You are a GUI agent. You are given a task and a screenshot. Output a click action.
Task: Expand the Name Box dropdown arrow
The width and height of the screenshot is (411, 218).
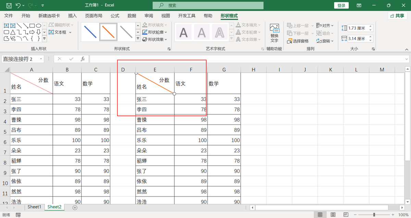tap(41, 59)
